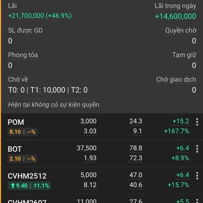Open the three-dot menu for CVHM2512
Image resolution: width=203 pixels, height=203 pixels.
(197, 176)
